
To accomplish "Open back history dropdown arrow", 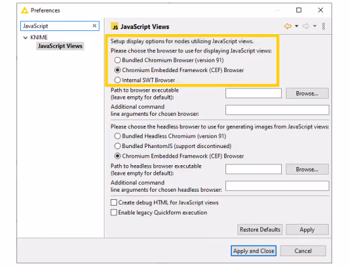I will pos(296,26).
